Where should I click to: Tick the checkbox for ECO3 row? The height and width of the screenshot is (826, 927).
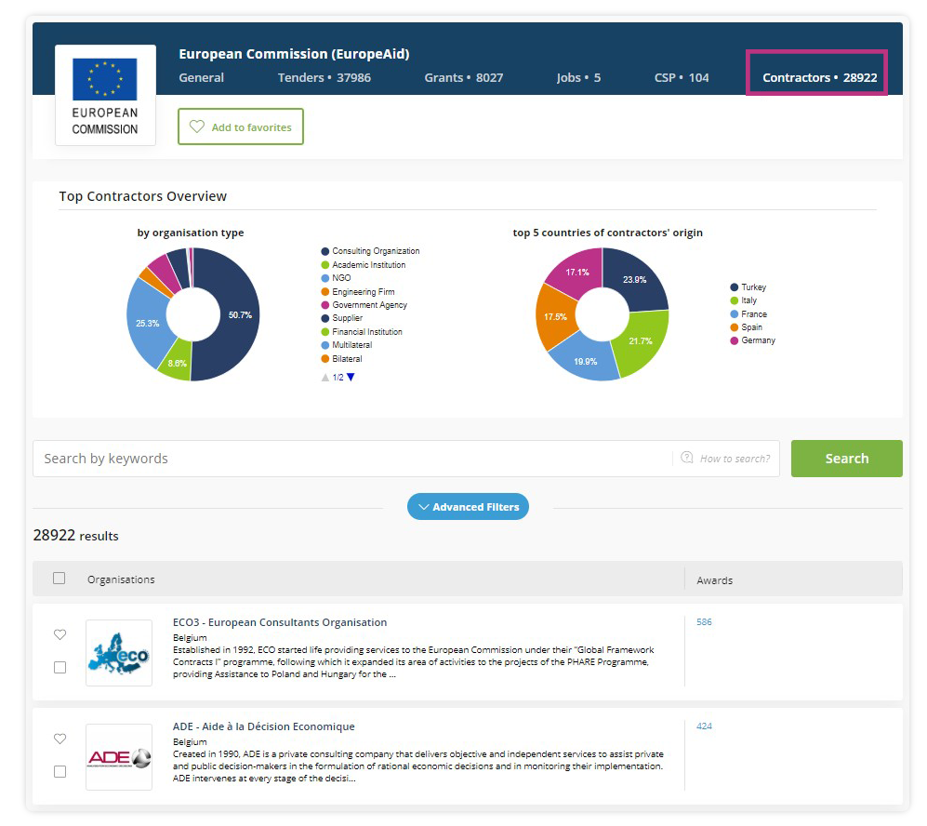(x=60, y=668)
